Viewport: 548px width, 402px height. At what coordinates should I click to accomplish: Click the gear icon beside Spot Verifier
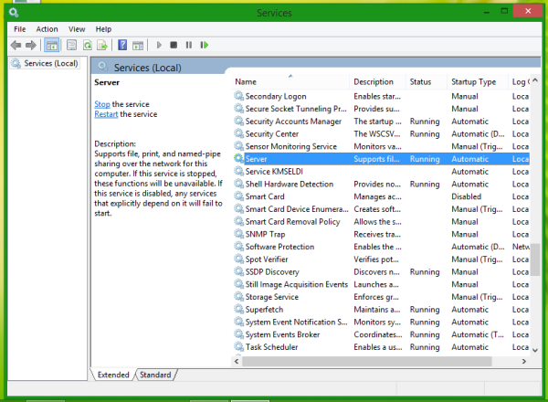pyautogui.click(x=238, y=259)
